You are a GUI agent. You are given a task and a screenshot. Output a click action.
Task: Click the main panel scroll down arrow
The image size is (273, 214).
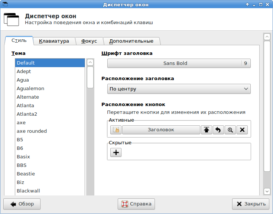coord(267,191)
